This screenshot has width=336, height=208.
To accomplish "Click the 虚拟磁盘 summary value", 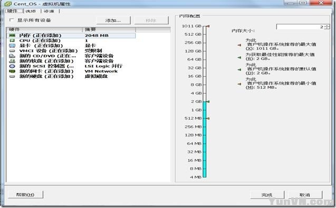I will click(96, 76).
